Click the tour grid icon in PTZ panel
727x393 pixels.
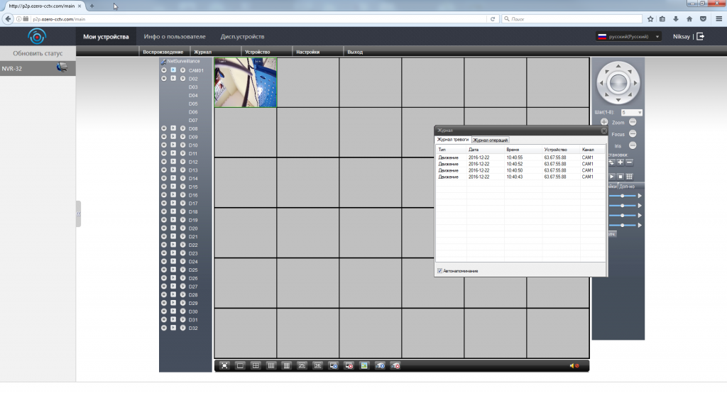point(629,177)
